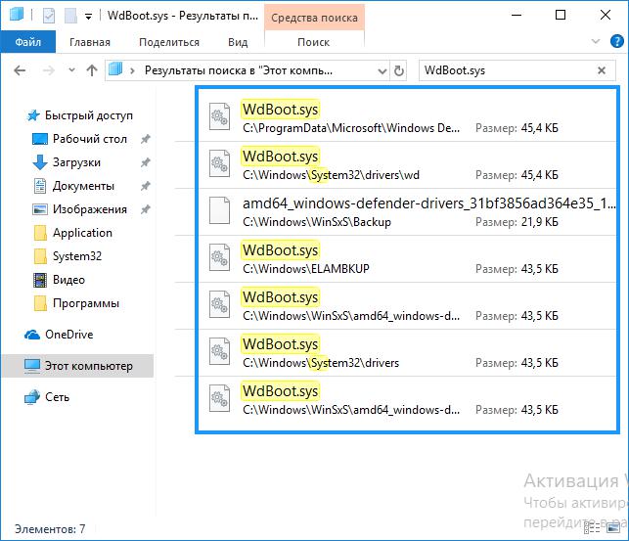The image size is (629, 541).
Task: Click the window system icon in title bar
Action: pyautogui.click(x=17, y=15)
